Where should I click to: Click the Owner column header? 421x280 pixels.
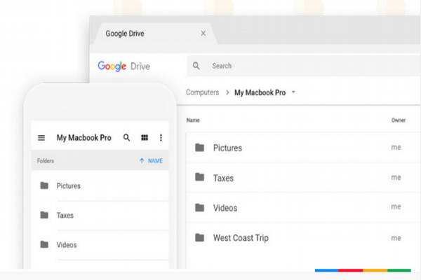point(399,120)
